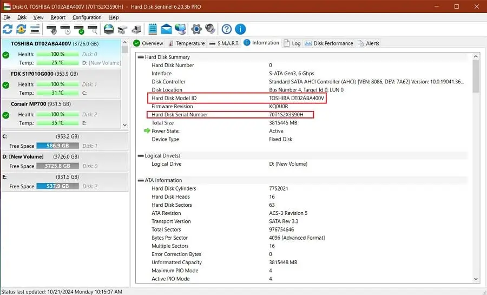Open the gear configuration icon
The height and width of the screenshot is (295, 487).
click(196, 29)
